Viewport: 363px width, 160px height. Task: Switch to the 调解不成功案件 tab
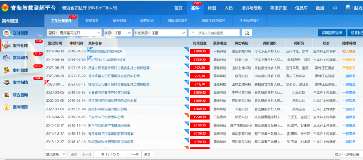[214, 21]
